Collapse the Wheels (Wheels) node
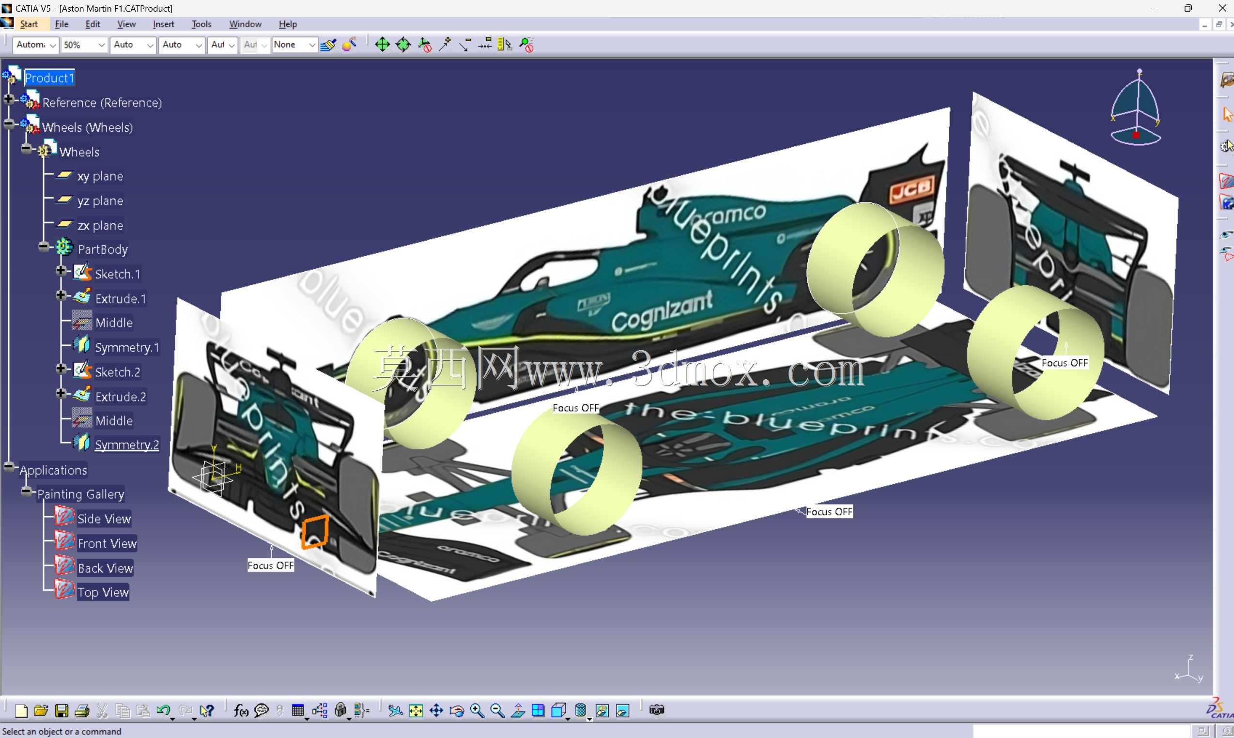Viewport: 1234px width, 738px height. [x=9, y=123]
